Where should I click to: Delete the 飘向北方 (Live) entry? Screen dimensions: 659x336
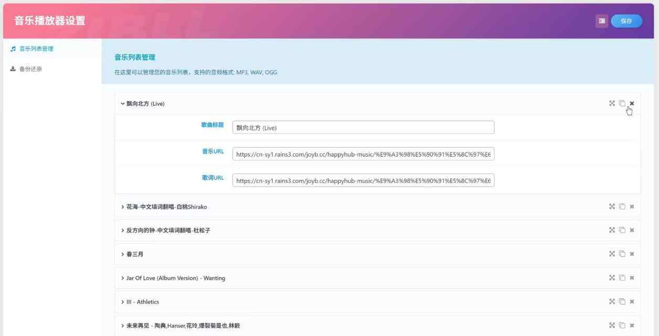click(632, 103)
